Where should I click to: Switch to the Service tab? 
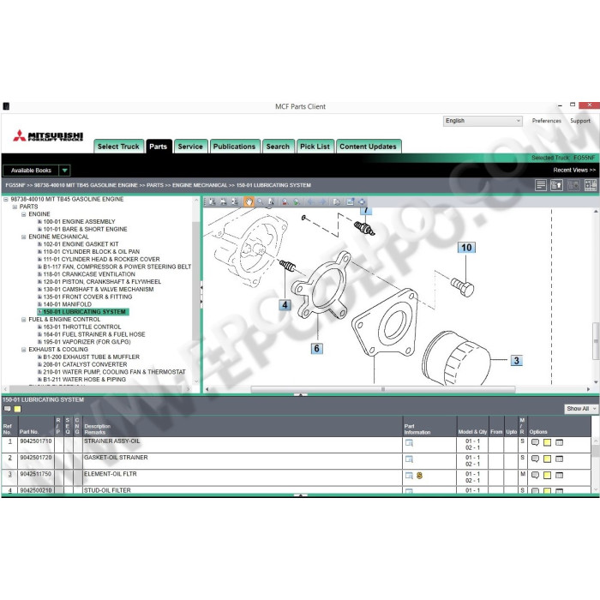[x=190, y=147]
